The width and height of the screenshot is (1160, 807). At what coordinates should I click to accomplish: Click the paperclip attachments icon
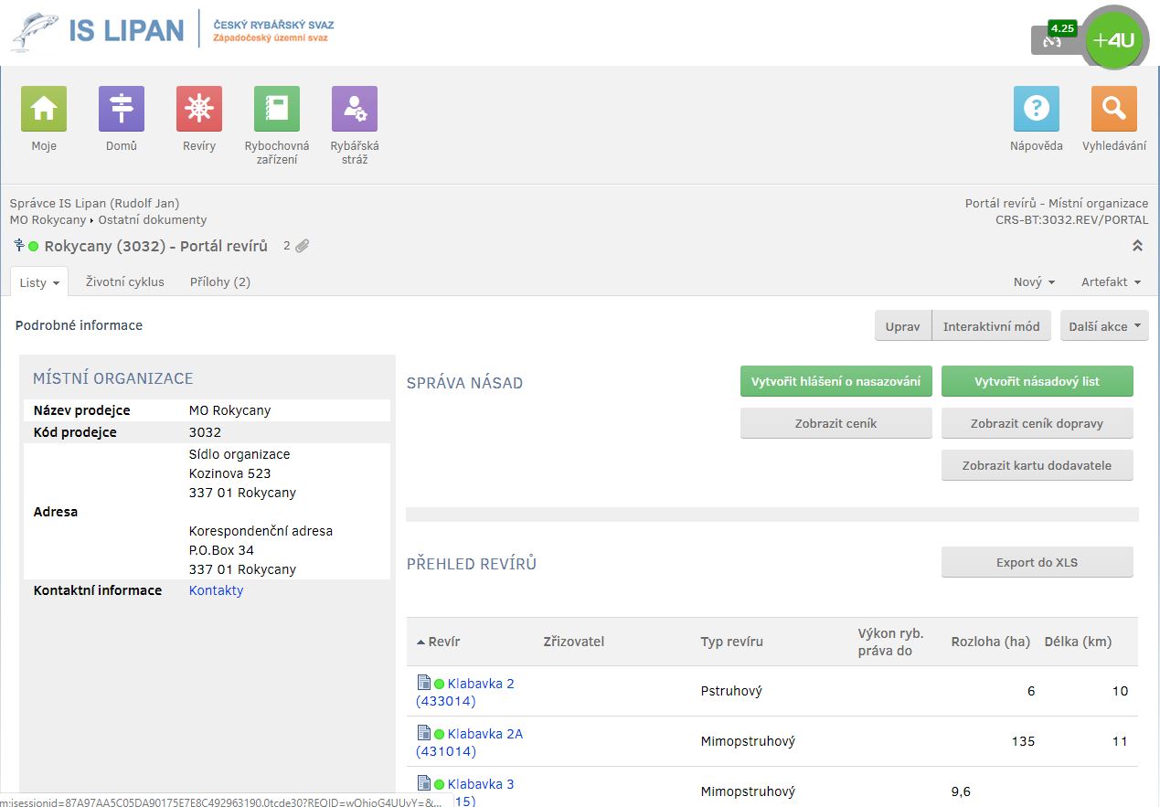(302, 246)
